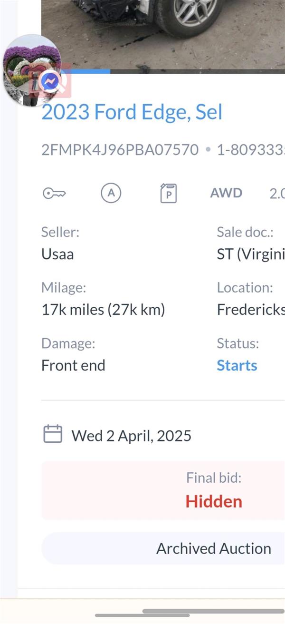Tap the calendar icon beside auction date
The width and height of the screenshot is (285, 624).
[x=53, y=435]
